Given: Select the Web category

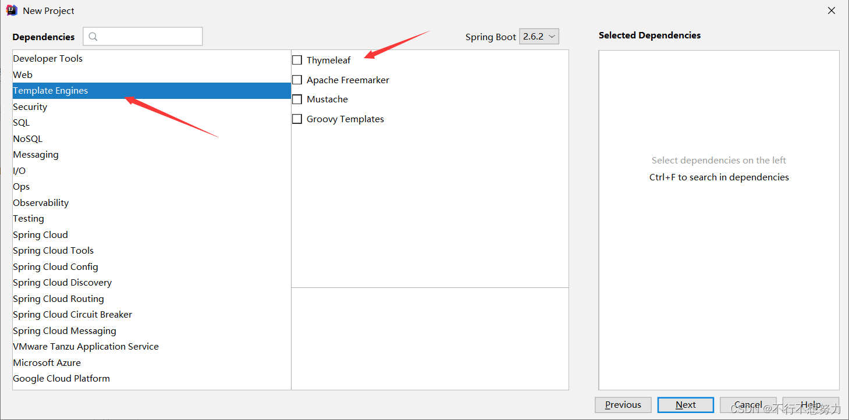Looking at the screenshot, I should pyautogui.click(x=151, y=74).
